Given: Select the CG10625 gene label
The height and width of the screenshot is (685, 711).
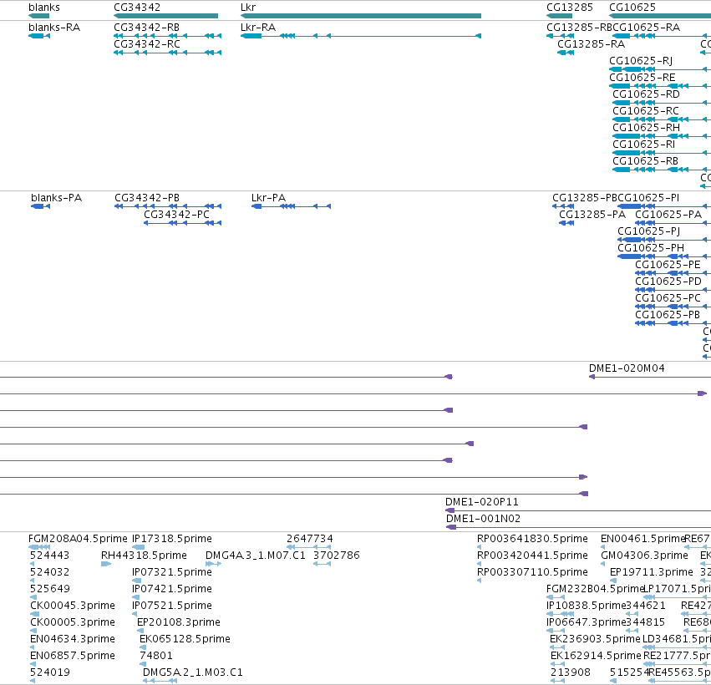Looking at the screenshot, I should click(632, 8).
